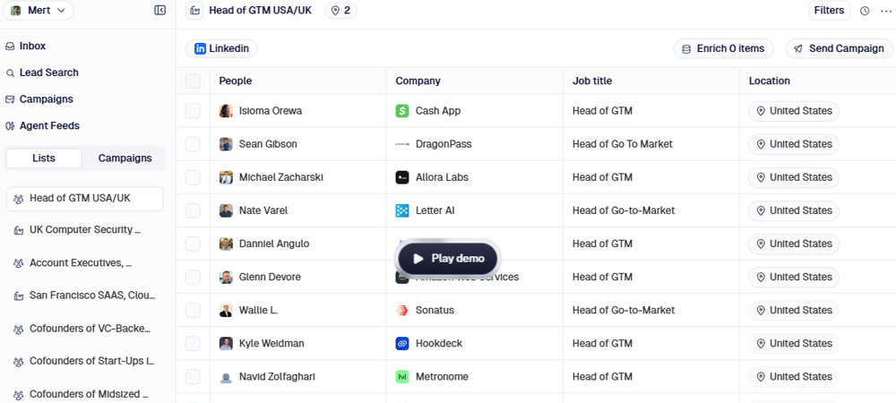896x403 pixels.
Task: Click the Danniel Angulo name
Action: point(274,244)
